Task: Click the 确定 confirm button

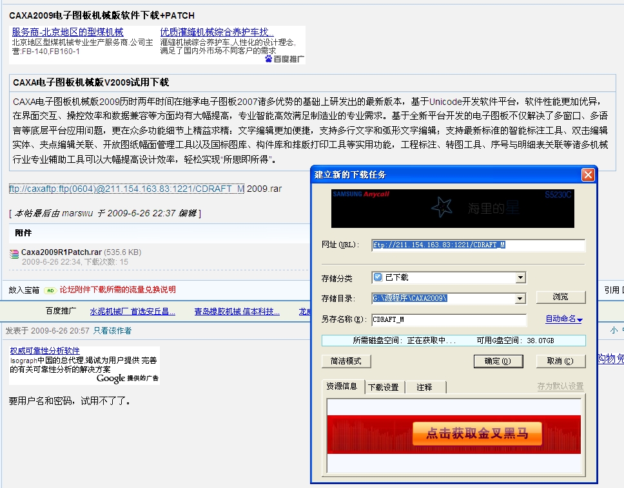Action: (x=498, y=361)
